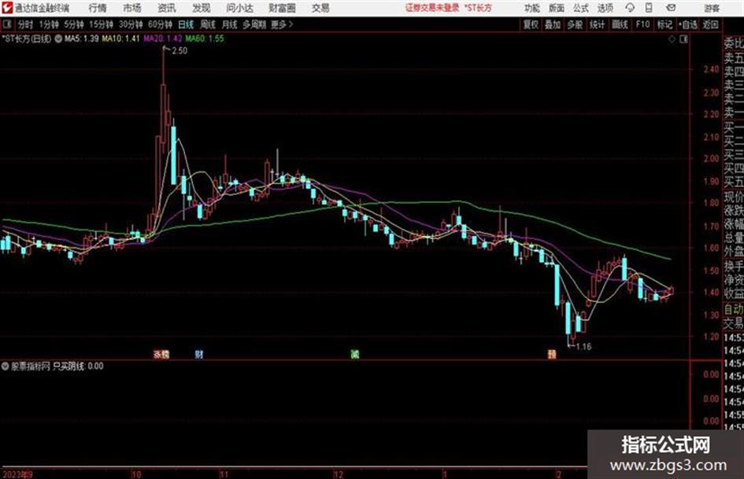Click the 画线 drawing tools button

coord(620,24)
